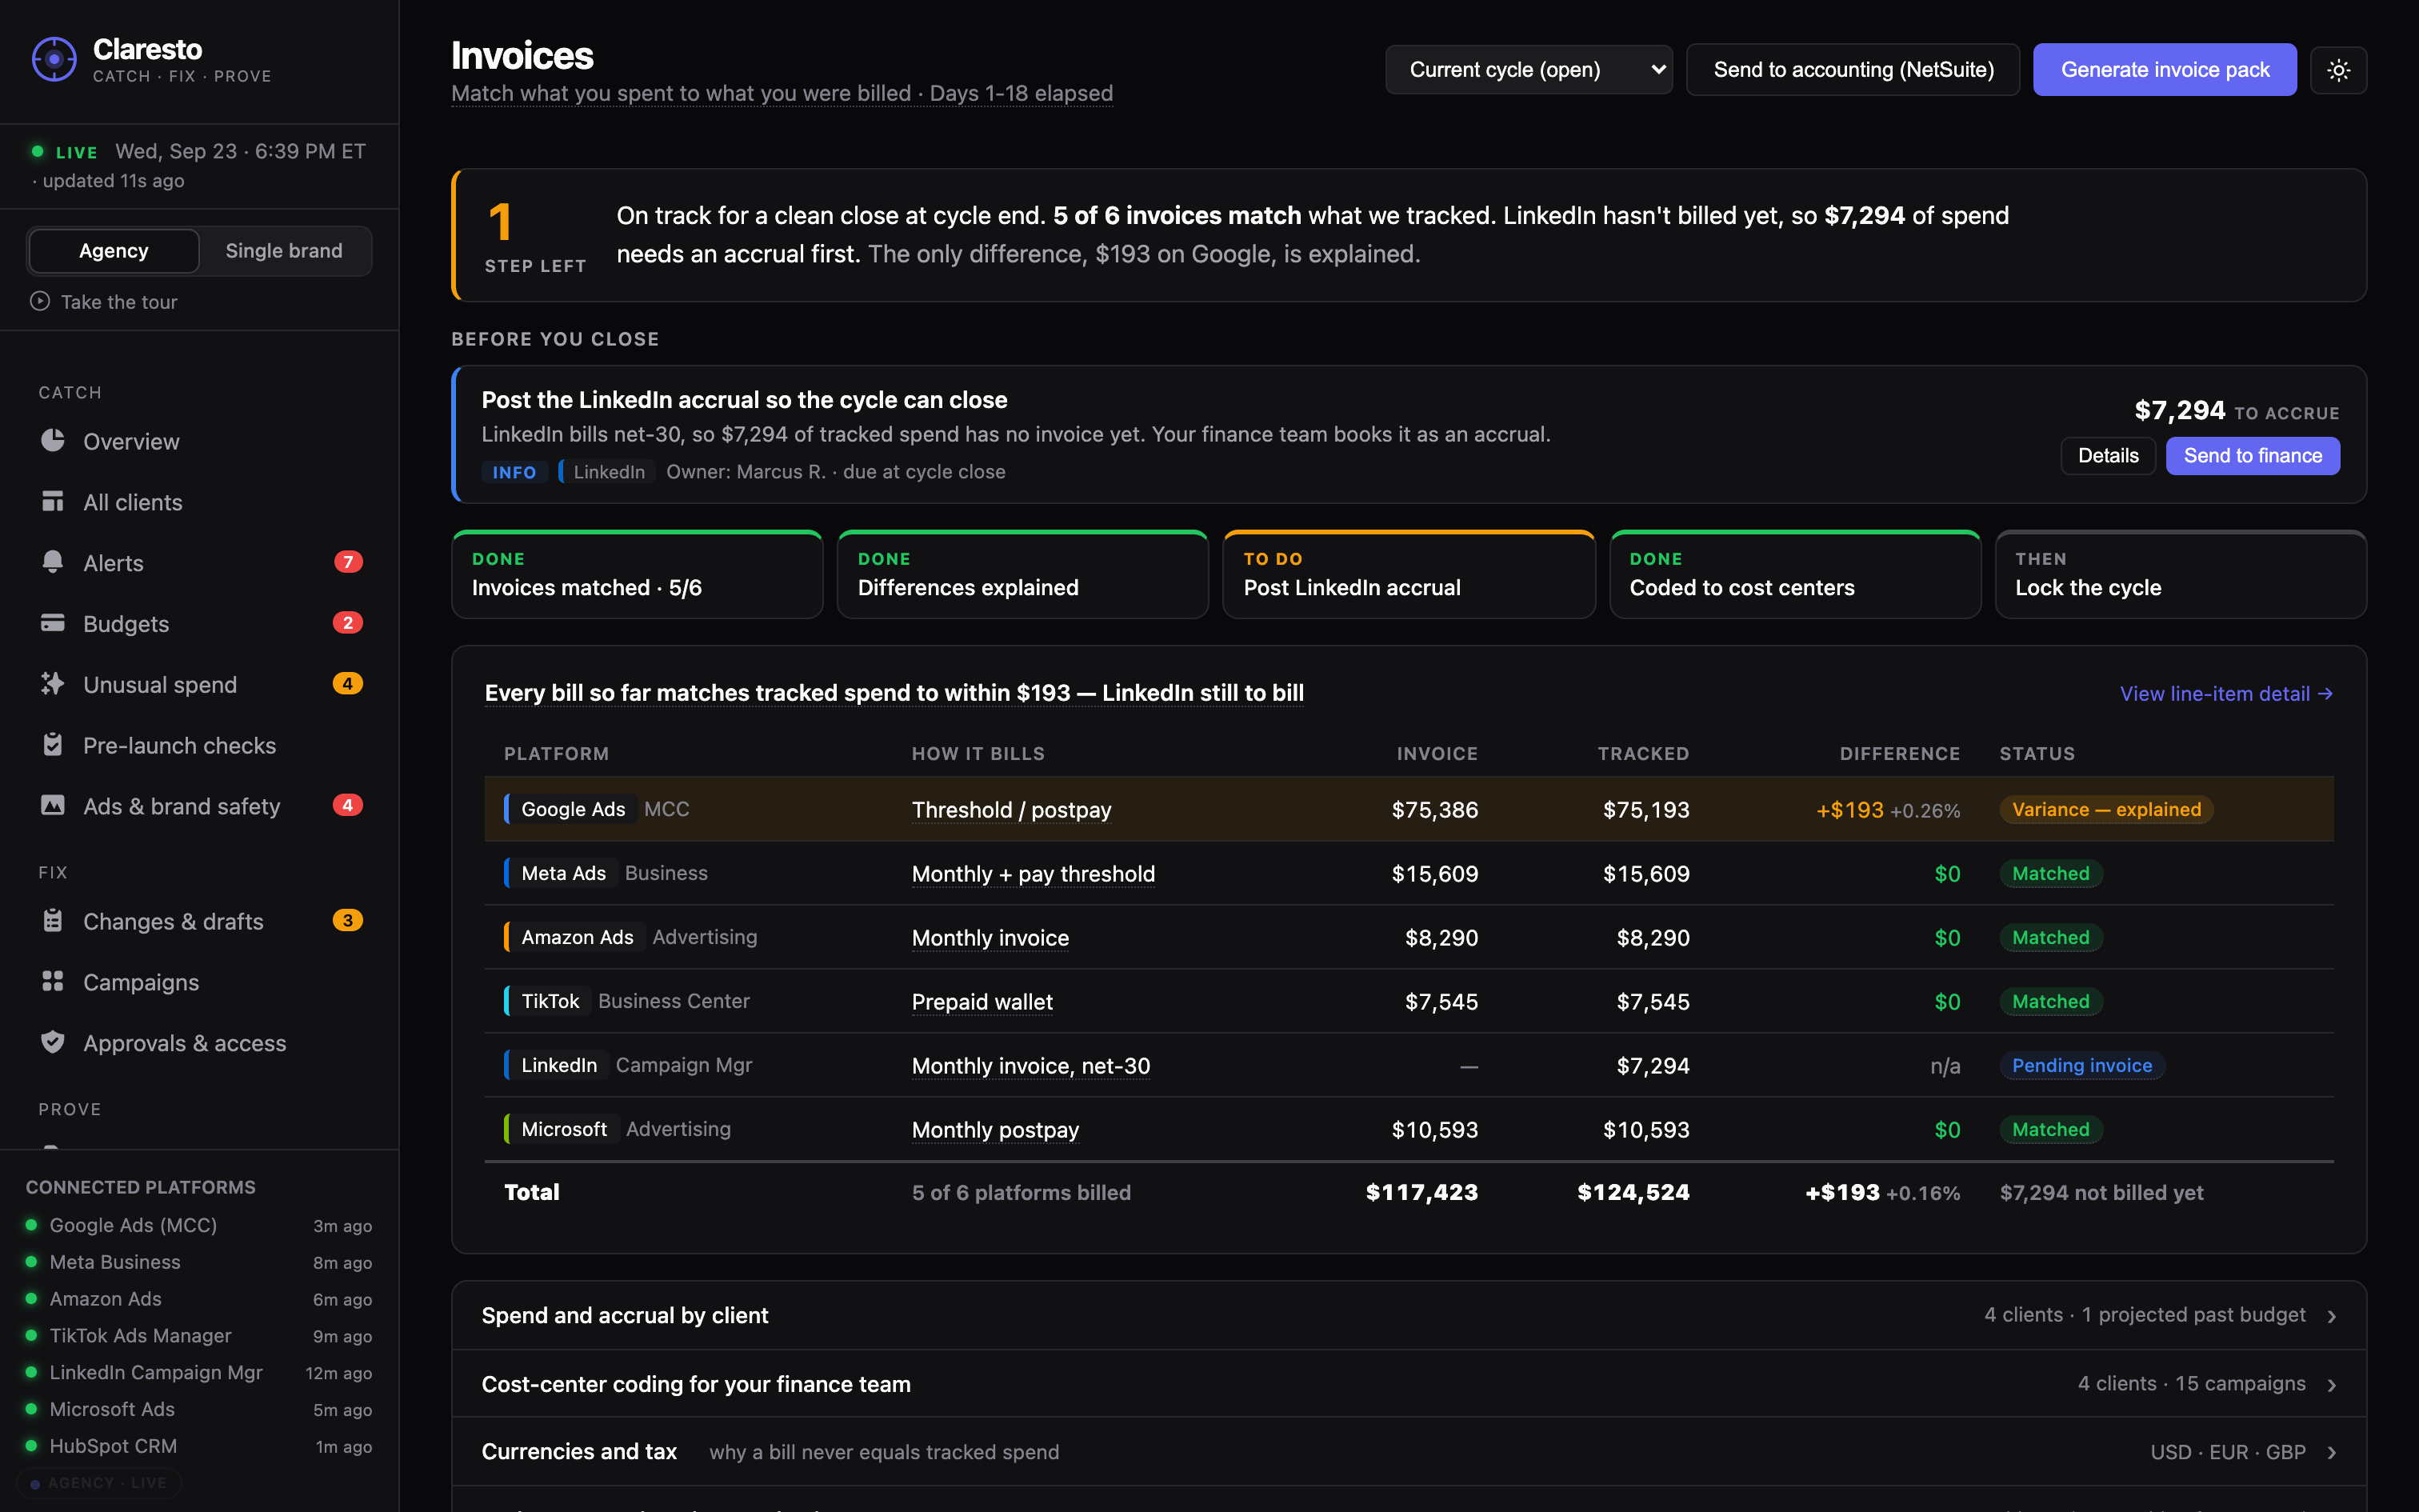Select the Invoices matched 5/6 step

tap(637, 575)
